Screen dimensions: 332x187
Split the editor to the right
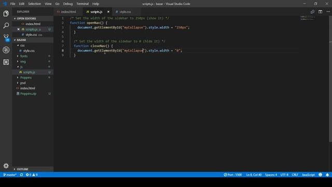click(320, 12)
